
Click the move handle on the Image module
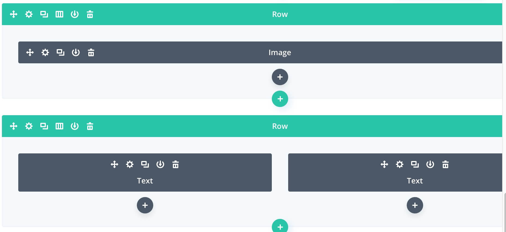[30, 52]
